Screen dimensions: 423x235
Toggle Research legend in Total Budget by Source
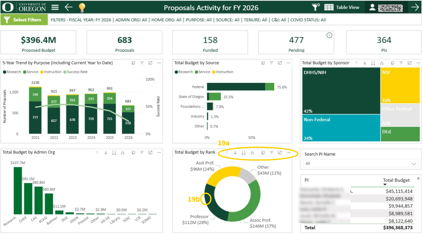(184, 72)
